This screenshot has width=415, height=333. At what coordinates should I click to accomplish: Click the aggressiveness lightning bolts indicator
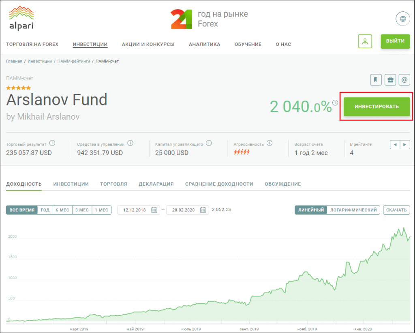coord(242,152)
